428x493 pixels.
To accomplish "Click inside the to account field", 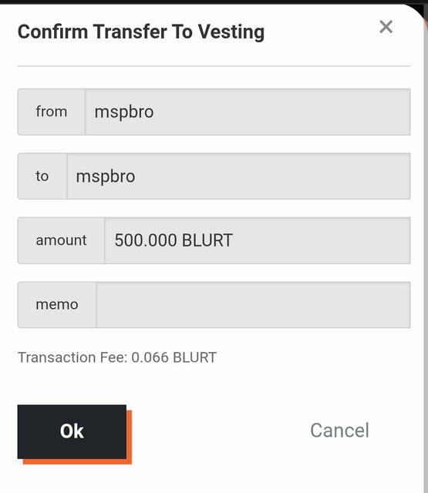I will (238, 176).
